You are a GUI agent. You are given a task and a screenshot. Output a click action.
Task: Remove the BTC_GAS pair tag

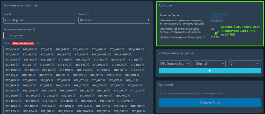tap(18, 80)
